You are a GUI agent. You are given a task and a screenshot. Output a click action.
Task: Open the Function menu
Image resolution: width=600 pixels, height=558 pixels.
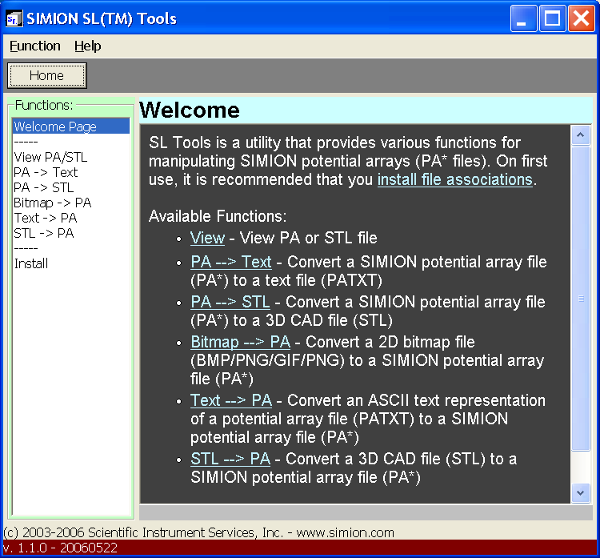point(35,46)
